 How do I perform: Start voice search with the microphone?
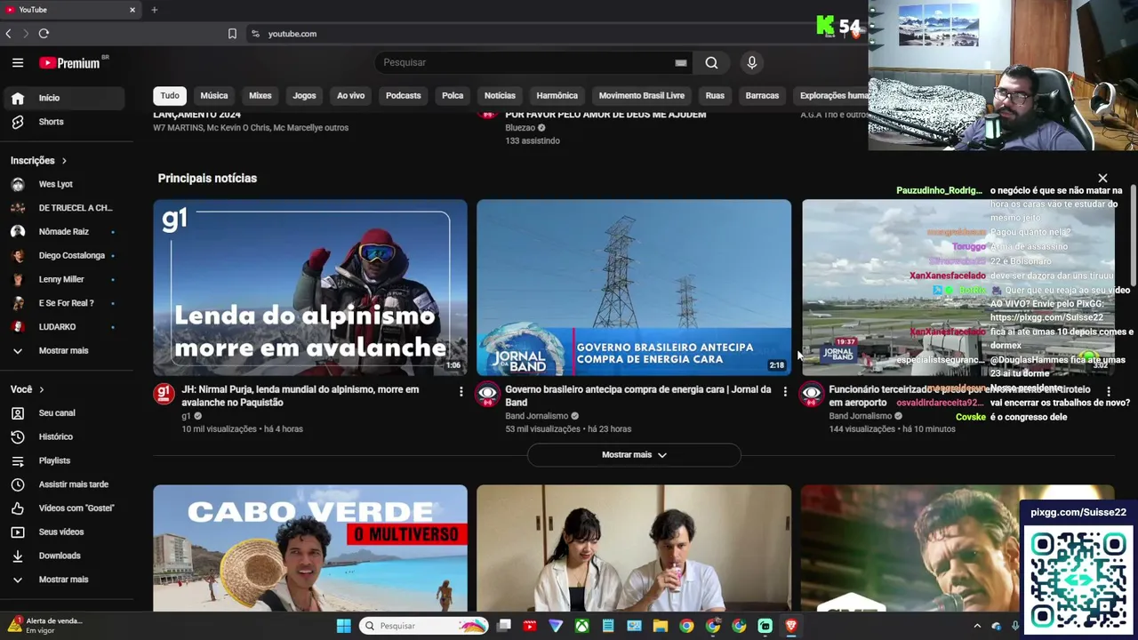coord(752,62)
